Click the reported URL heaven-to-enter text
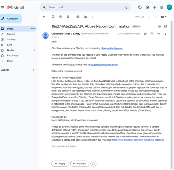 tap(75, 120)
